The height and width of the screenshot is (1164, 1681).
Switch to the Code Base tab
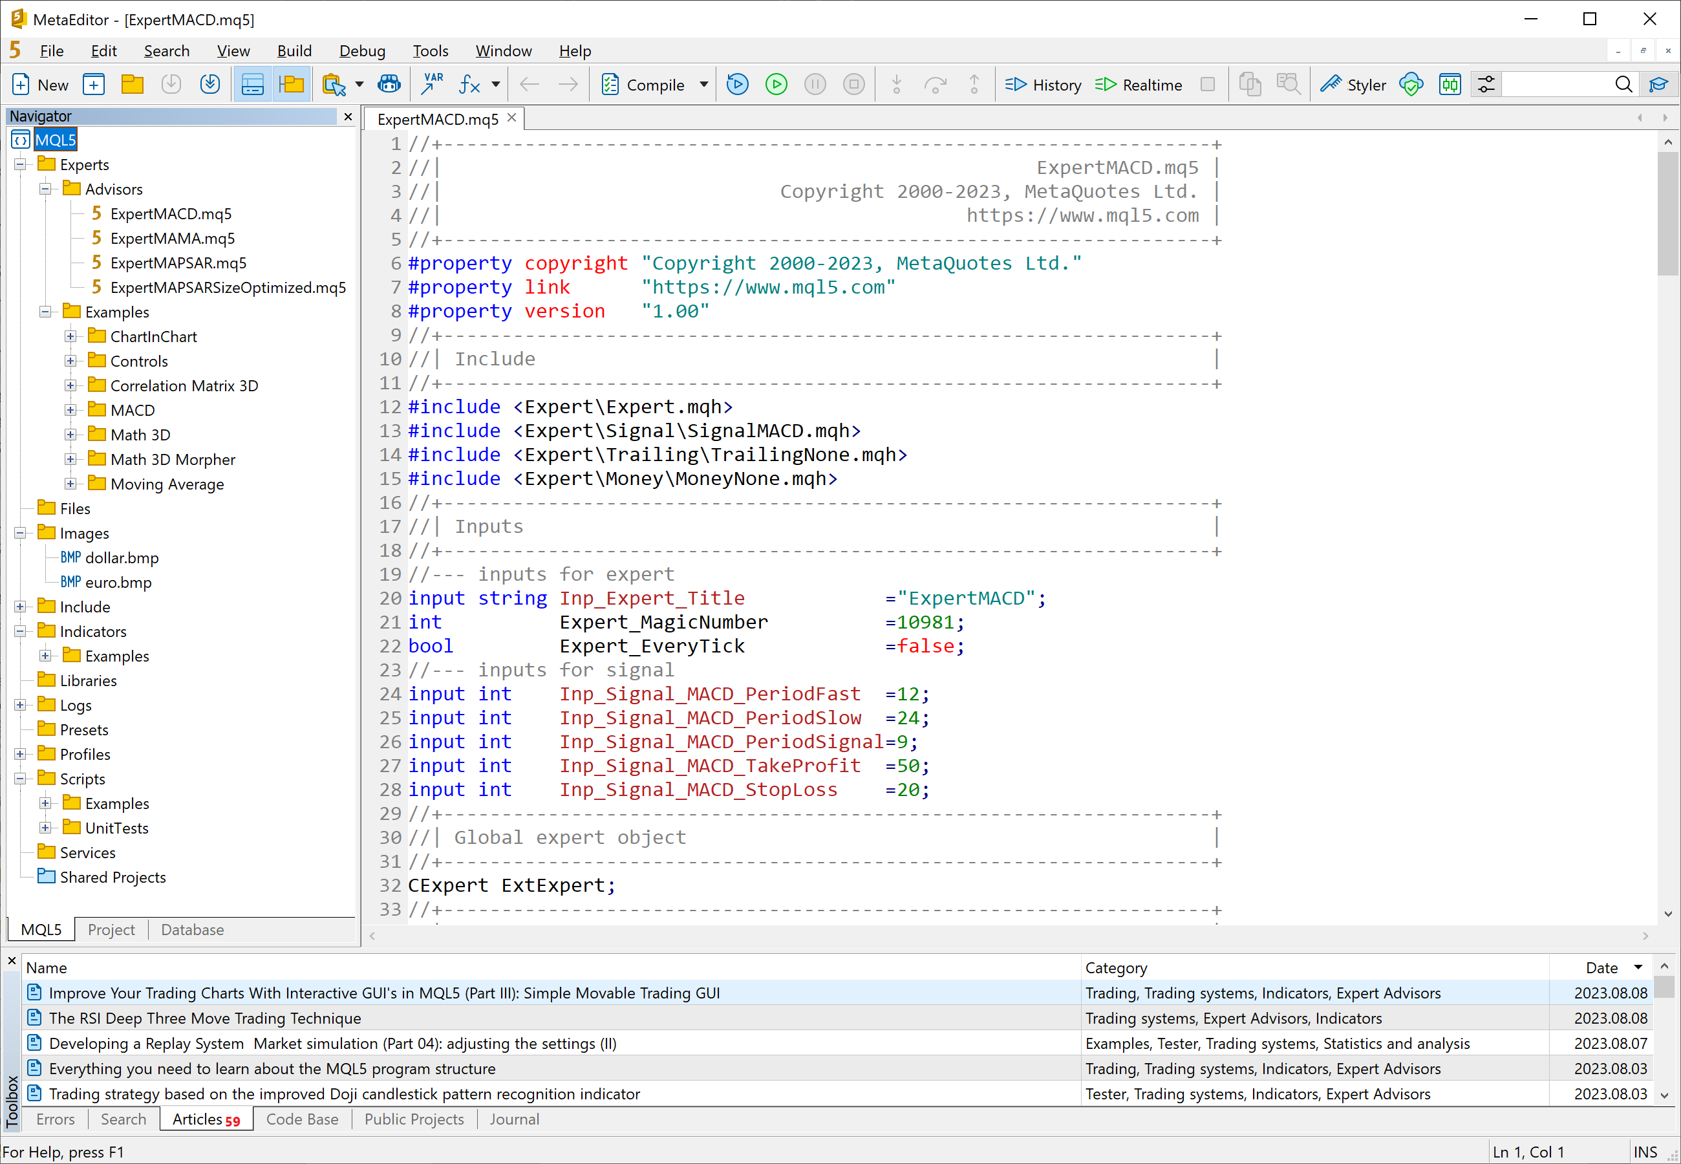click(302, 1119)
